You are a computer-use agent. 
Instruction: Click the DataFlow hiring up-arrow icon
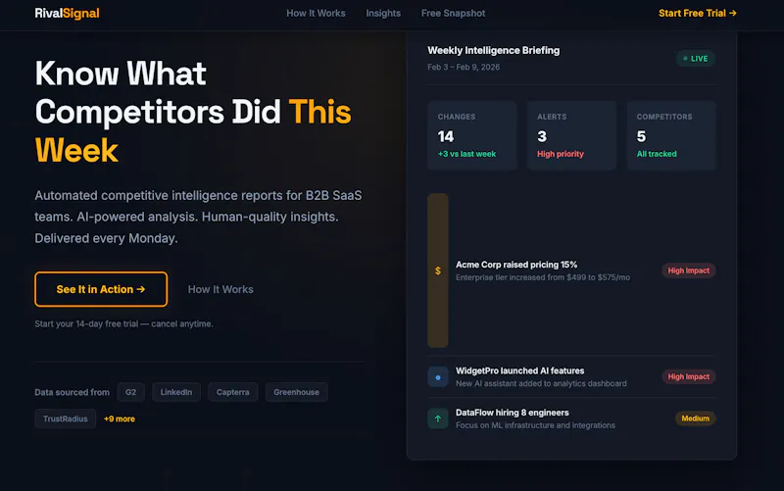coord(437,418)
